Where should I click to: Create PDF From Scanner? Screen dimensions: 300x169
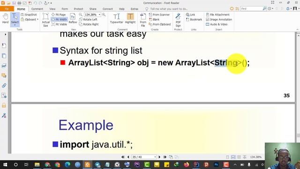click(159, 15)
